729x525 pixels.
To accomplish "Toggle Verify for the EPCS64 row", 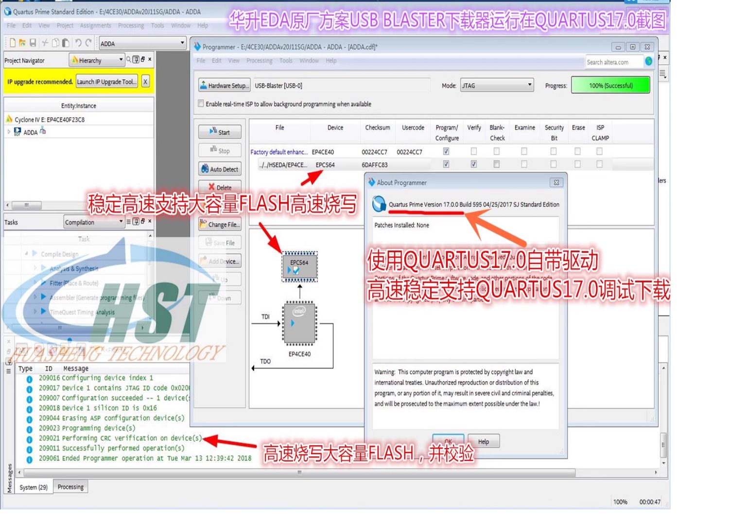I will point(474,164).
